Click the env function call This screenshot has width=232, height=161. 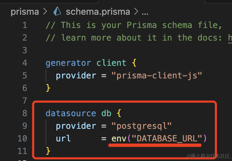[x=119, y=139]
